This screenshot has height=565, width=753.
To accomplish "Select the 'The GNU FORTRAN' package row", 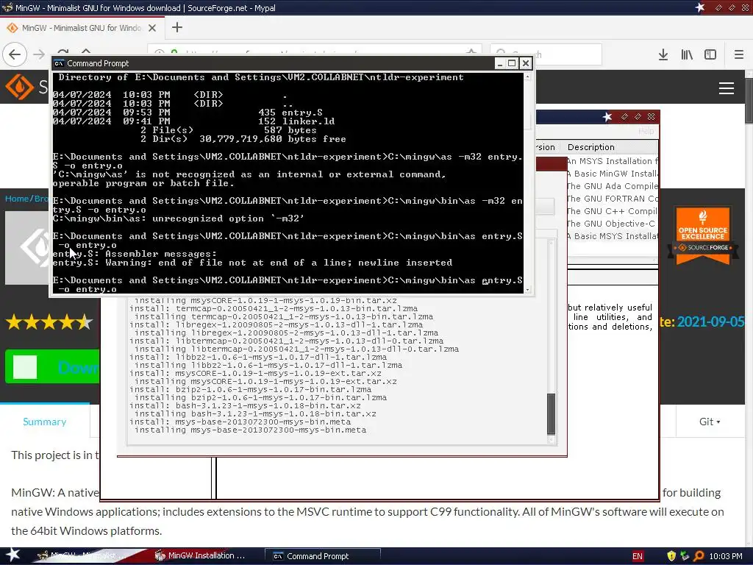I will (x=612, y=199).
